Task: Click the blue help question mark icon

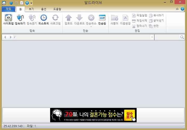Action: click(182, 9)
